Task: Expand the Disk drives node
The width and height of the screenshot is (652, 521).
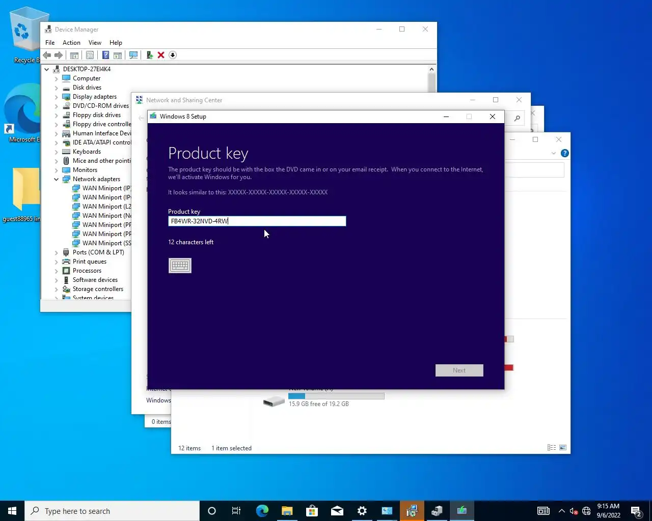Action: pos(57,88)
